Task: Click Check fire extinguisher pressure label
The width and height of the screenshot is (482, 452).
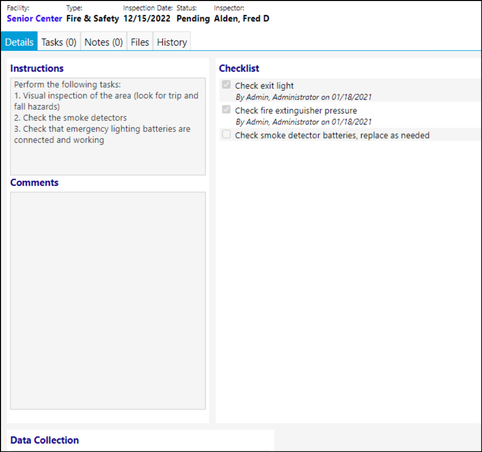Action: tap(296, 110)
